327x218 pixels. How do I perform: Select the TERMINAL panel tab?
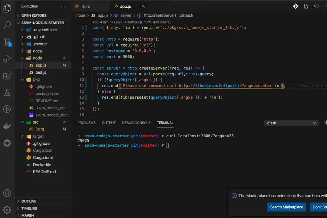coord(165,123)
